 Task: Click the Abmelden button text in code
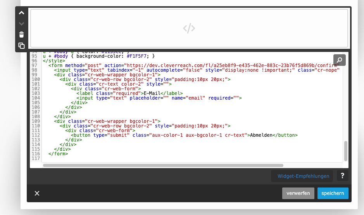point(261,135)
